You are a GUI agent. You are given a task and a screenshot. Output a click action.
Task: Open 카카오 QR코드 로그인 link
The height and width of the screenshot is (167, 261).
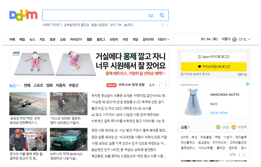click(x=195, y=74)
